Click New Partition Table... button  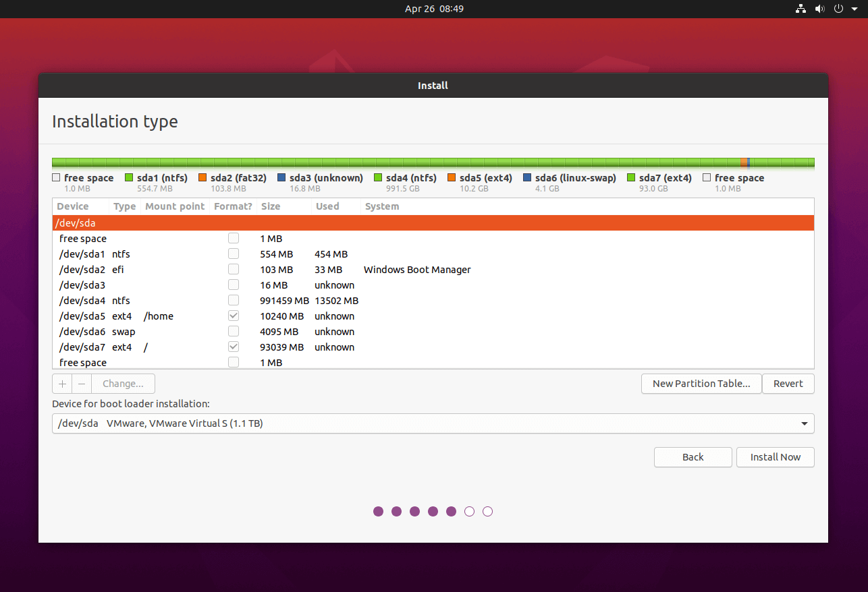tap(701, 384)
